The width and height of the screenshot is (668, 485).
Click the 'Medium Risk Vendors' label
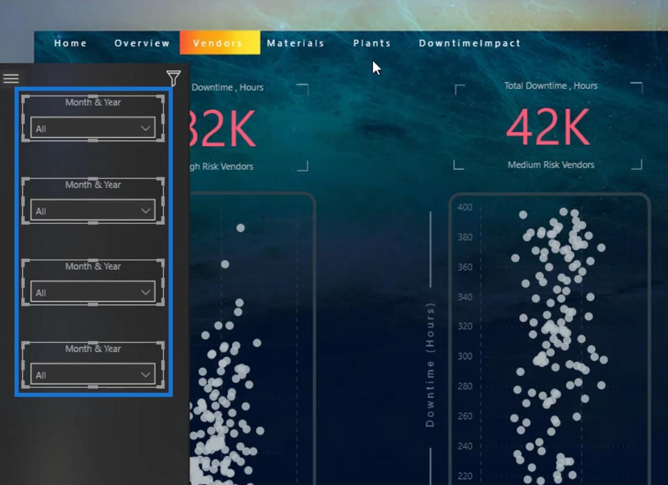551,165
